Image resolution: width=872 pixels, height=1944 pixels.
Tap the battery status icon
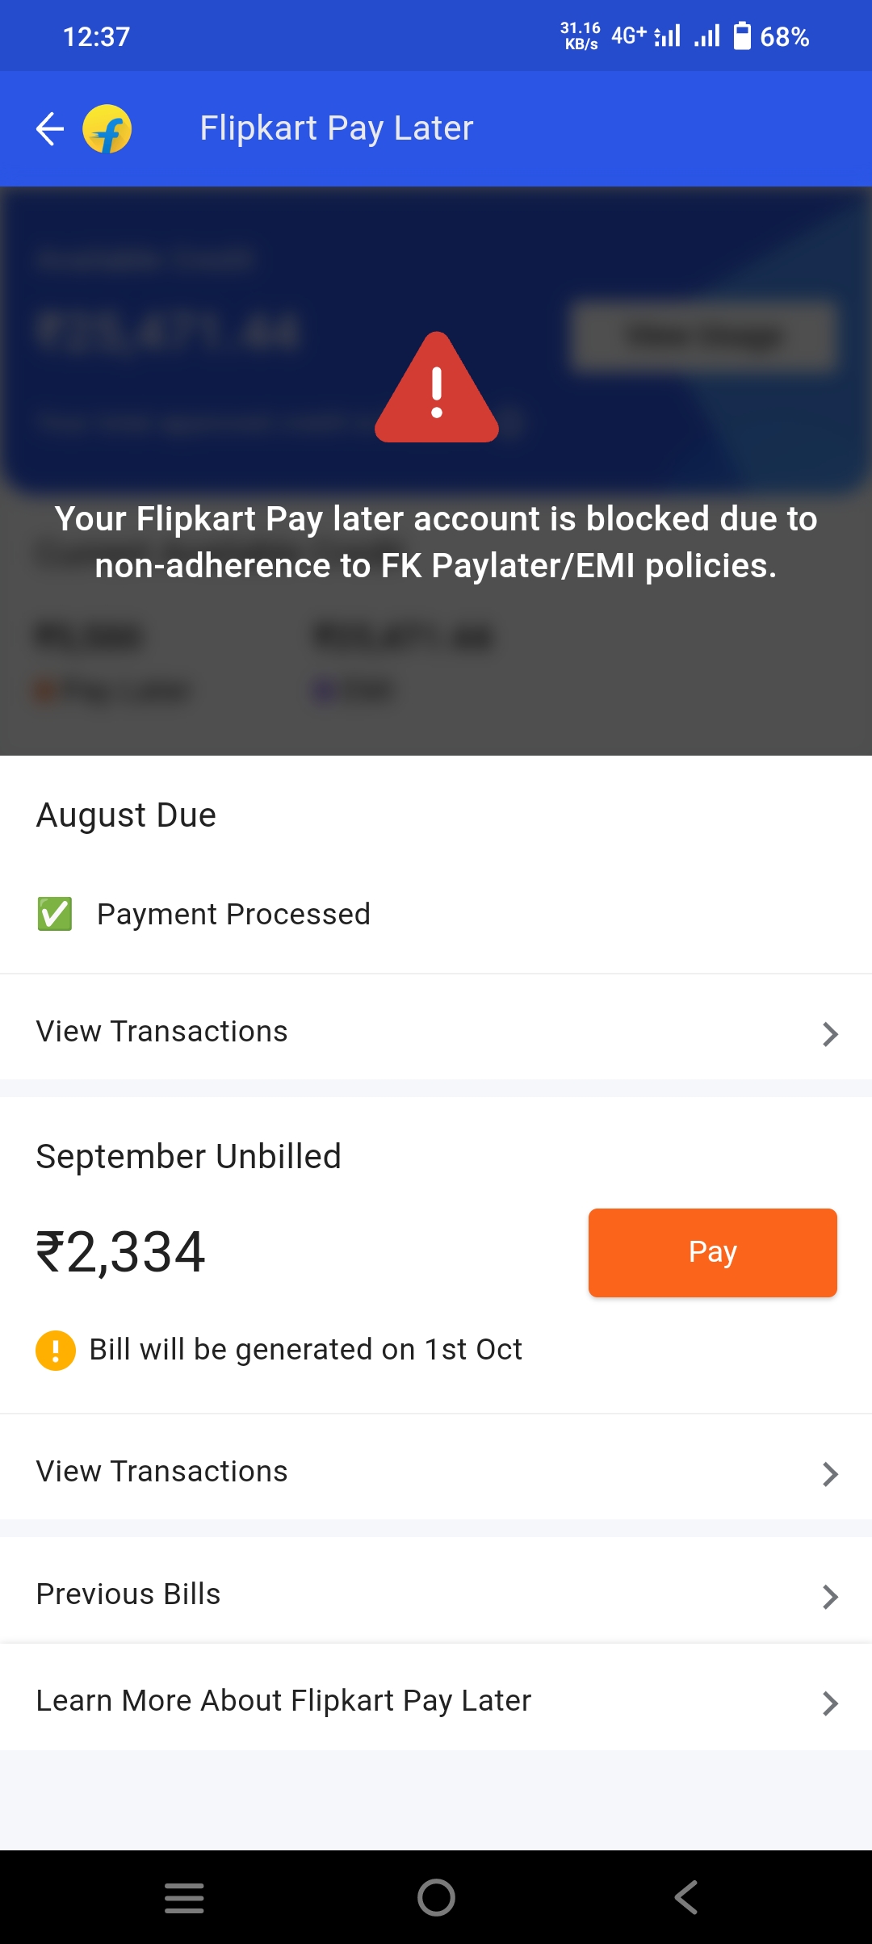click(x=741, y=36)
